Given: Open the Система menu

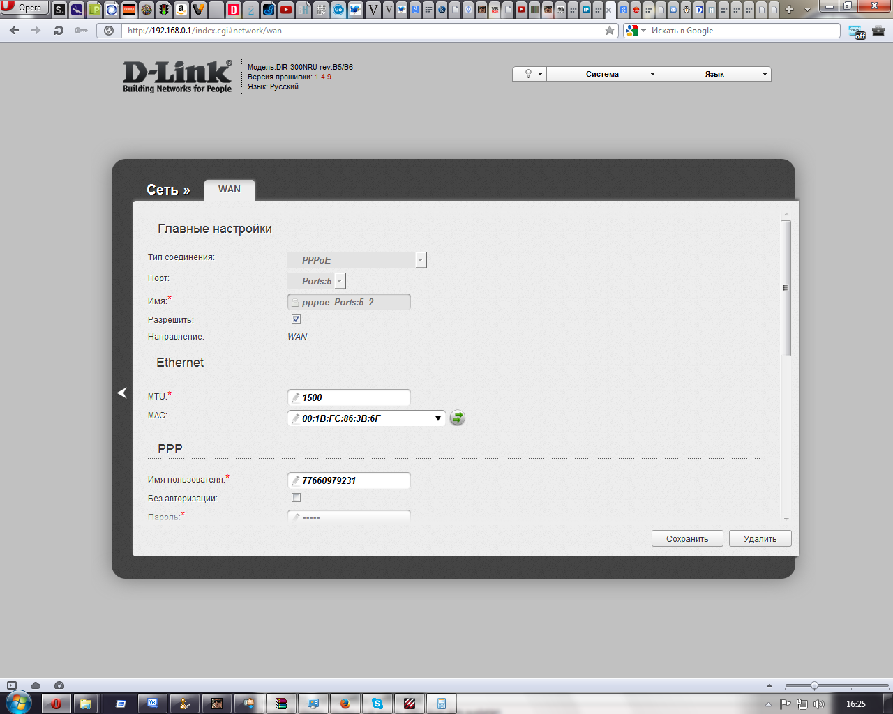Looking at the screenshot, I should [x=603, y=74].
